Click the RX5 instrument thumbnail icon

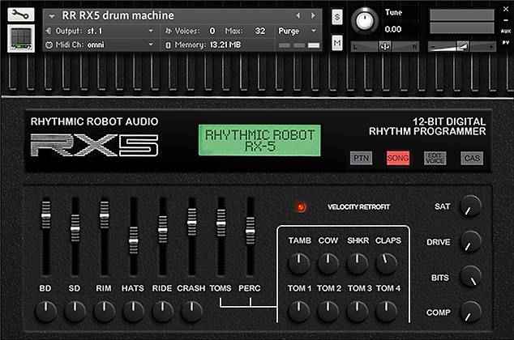click(20, 38)
